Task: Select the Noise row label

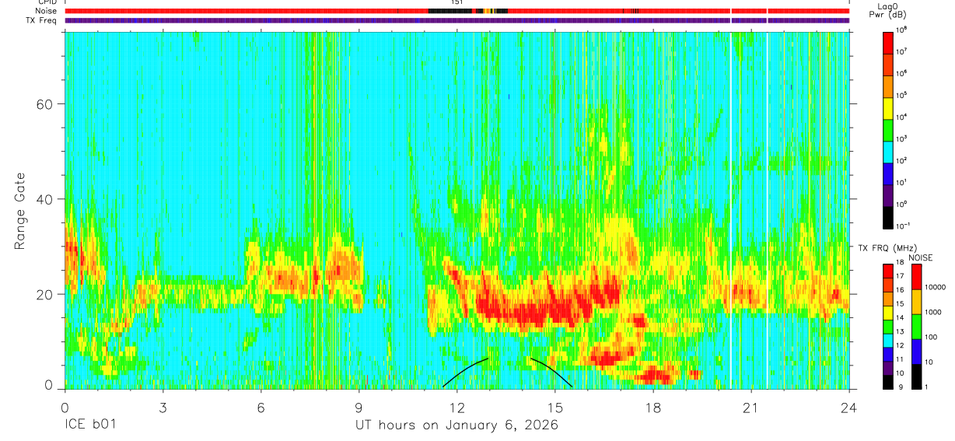Action: coord(47,11)
